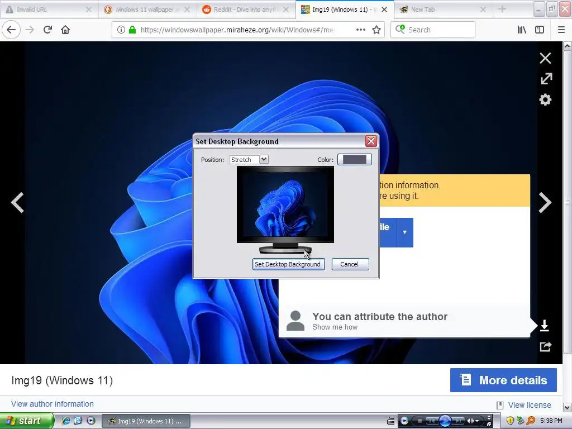Open View license link

pyautogui.click(x=530, y=405)
